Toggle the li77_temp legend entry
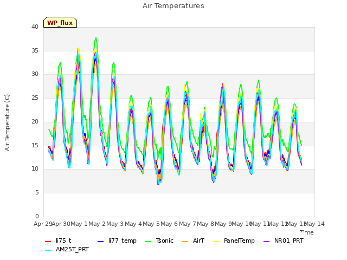The width and height of the screenshot is (347, 260). (x=117, y=240)
